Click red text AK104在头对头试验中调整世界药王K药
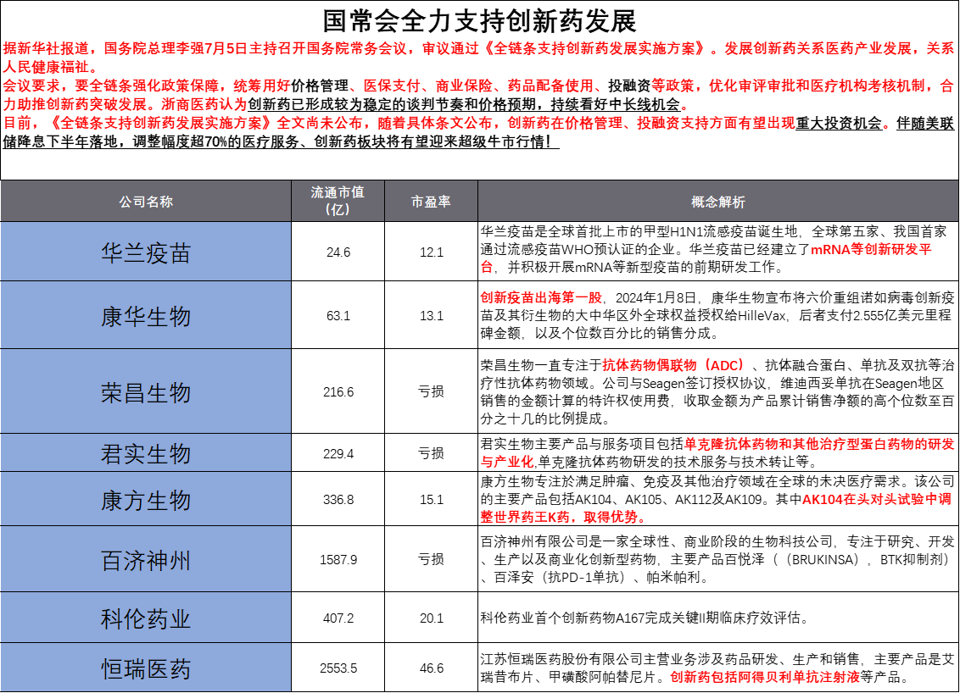The image size is (960, 693). [716, 508]
